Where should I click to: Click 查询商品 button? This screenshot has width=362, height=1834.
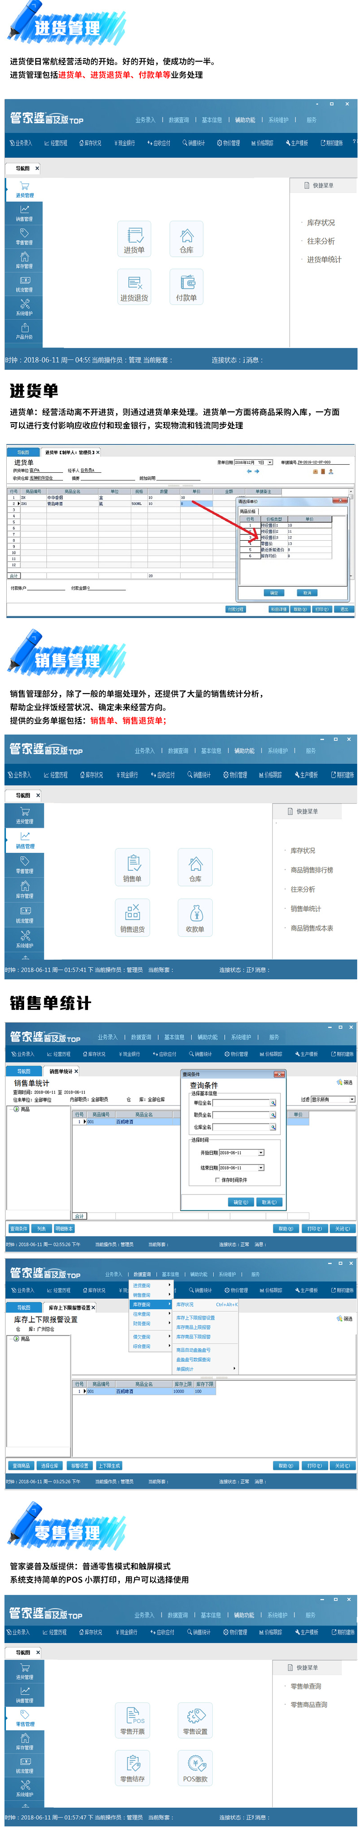click(21, 1466)
